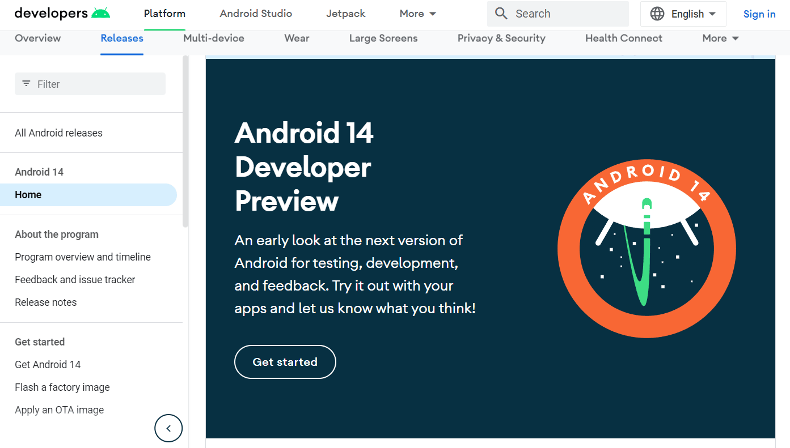This screenshot has height=448, width=790.
Task: Click the Android 14 rocket badge
Action: [647, 249]
